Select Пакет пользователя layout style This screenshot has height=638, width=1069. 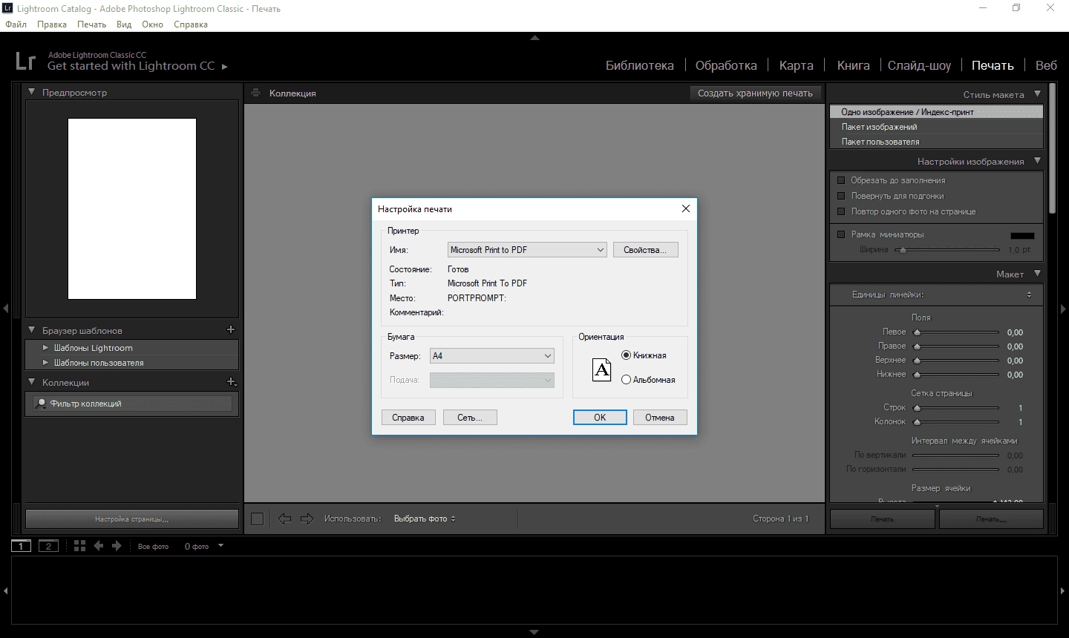coord(936,142)
